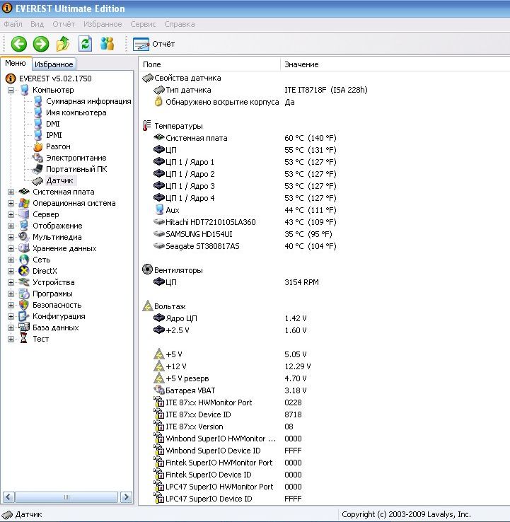This screenshot has height=522, width=510.
Task: Switch to the Меню tab
Action: pos(16,63)
